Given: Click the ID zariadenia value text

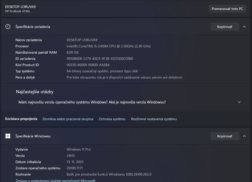Looking at the screenshot, I should [100, 59].
